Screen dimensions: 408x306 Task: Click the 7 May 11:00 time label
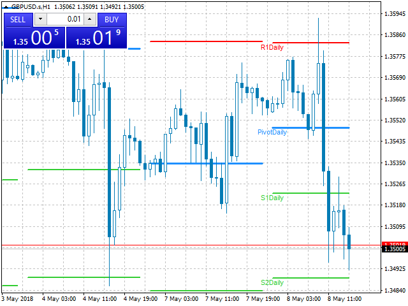tap(222, 299)
